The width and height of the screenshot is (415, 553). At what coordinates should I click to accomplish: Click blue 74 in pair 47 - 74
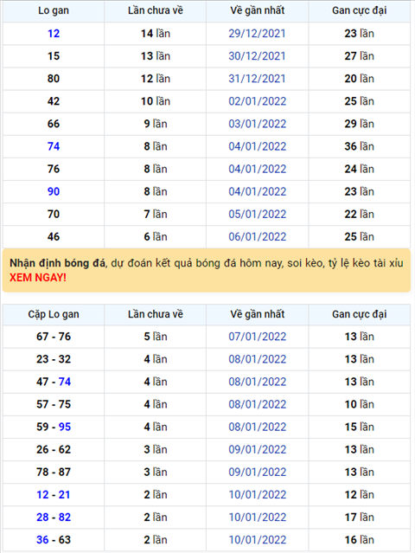tap(65, 382)
